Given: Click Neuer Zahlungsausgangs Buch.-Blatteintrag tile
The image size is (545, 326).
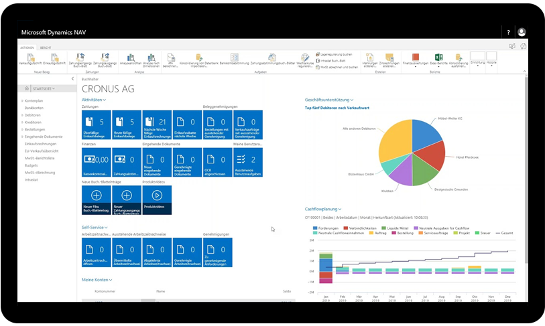Looking at the screenshot, I should pyautogui.click(x=127, y=200).
